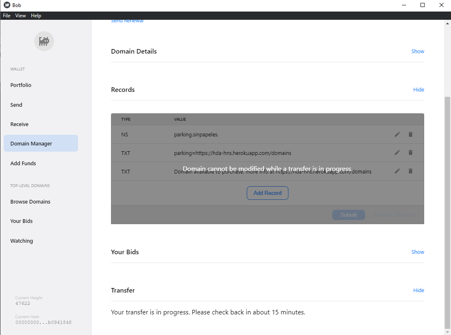The image size is (451, 335).
Task: Edit the 'Domain available' TXT record
Action: 397,171
